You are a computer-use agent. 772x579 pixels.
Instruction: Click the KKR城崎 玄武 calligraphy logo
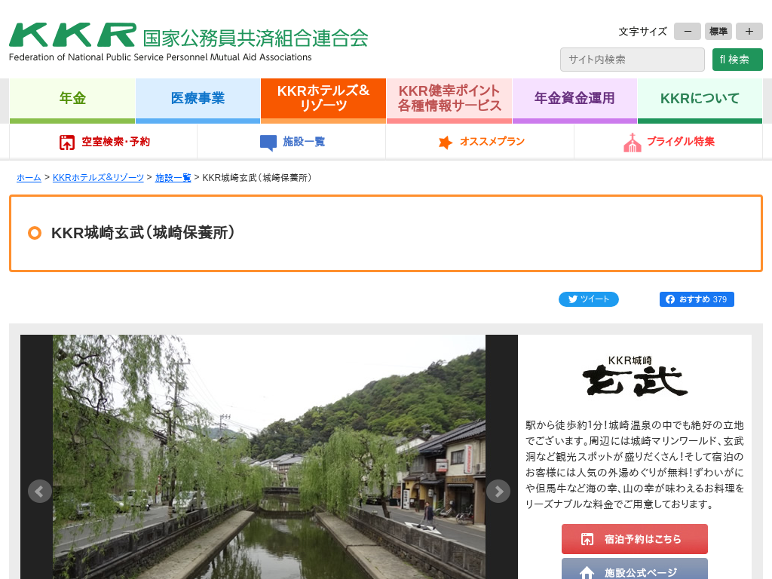pyautogui.click(x=635, y=375)
